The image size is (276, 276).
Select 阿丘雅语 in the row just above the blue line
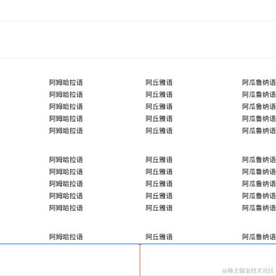pyautogui.click(x=159, y=237)
